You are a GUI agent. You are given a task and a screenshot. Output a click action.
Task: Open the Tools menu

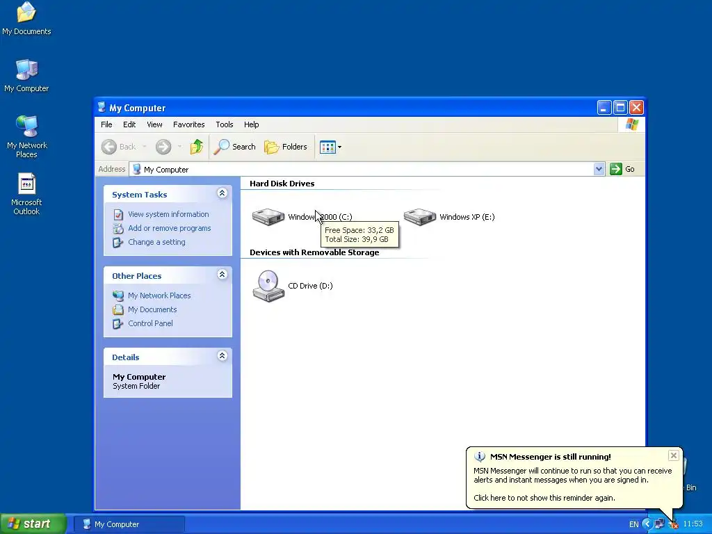[225, 124]
